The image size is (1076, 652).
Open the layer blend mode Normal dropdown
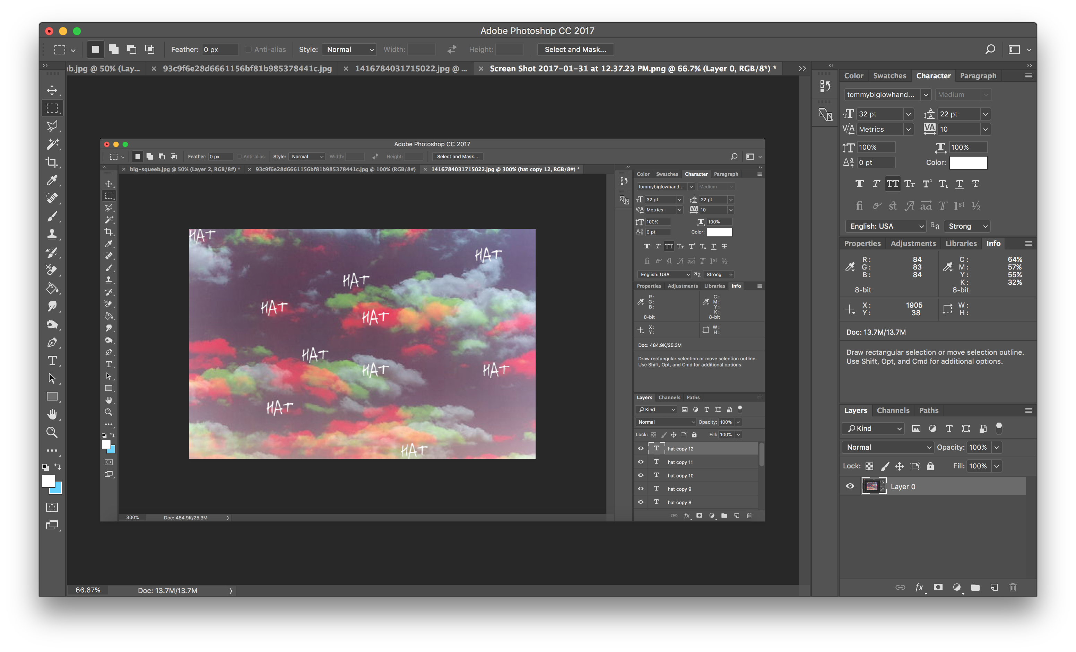tap(888, 447)
